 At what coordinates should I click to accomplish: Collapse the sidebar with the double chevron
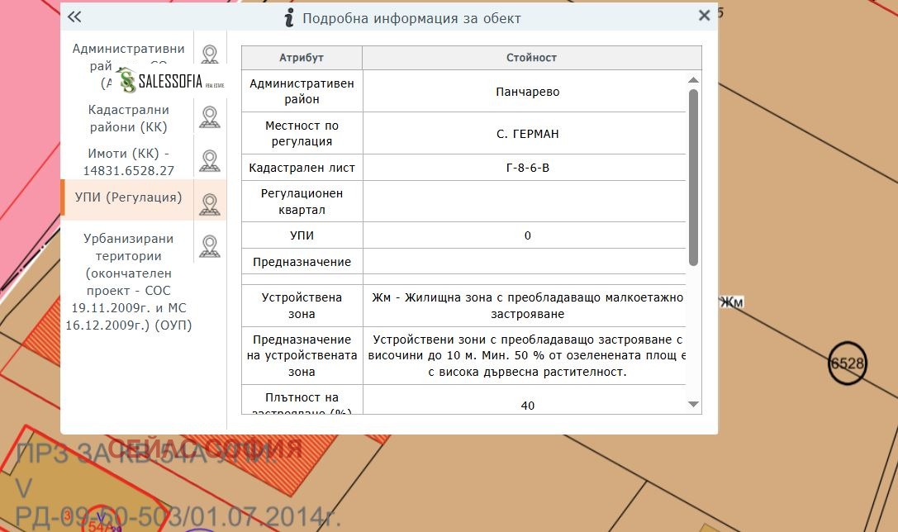(x=74, y=16)
